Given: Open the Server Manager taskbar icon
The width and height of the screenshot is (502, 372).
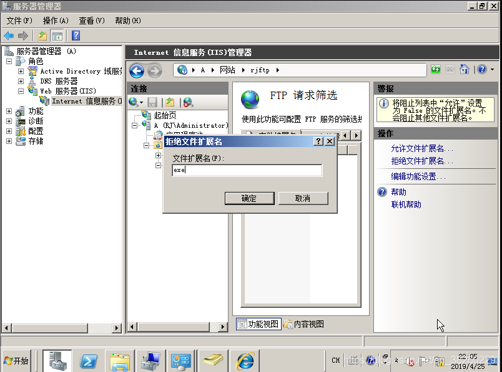Looking at the screenshot, I should coord(57,361).
